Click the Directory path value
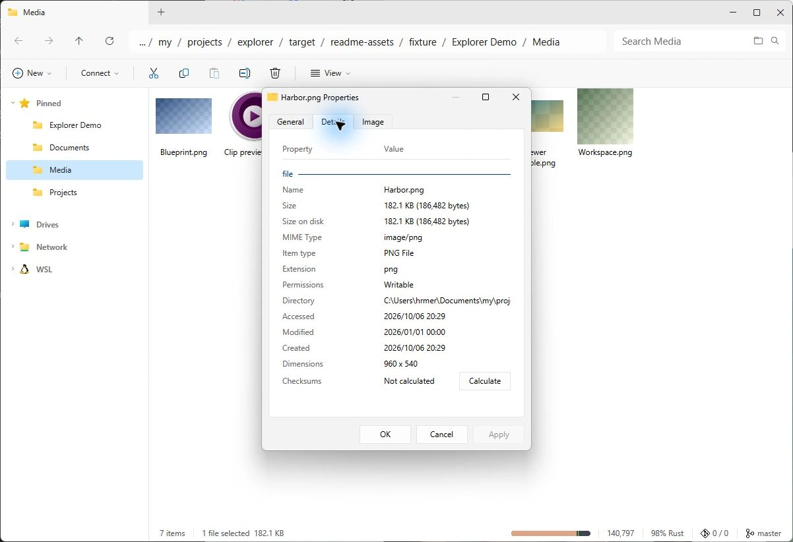The image size is (793, 542). coord(447,301)
